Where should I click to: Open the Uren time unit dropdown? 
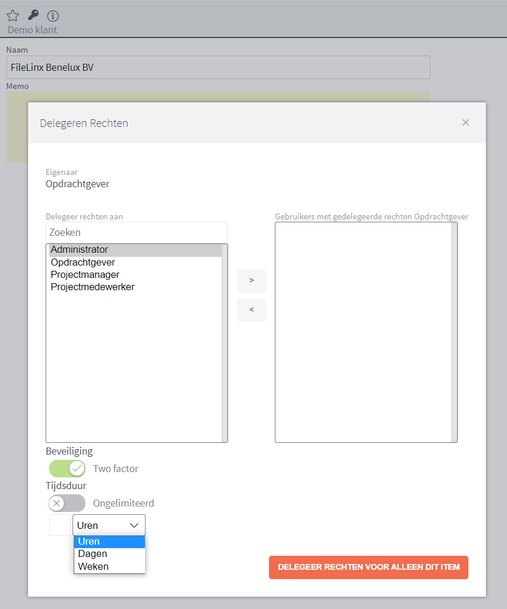tap(109, 525)
